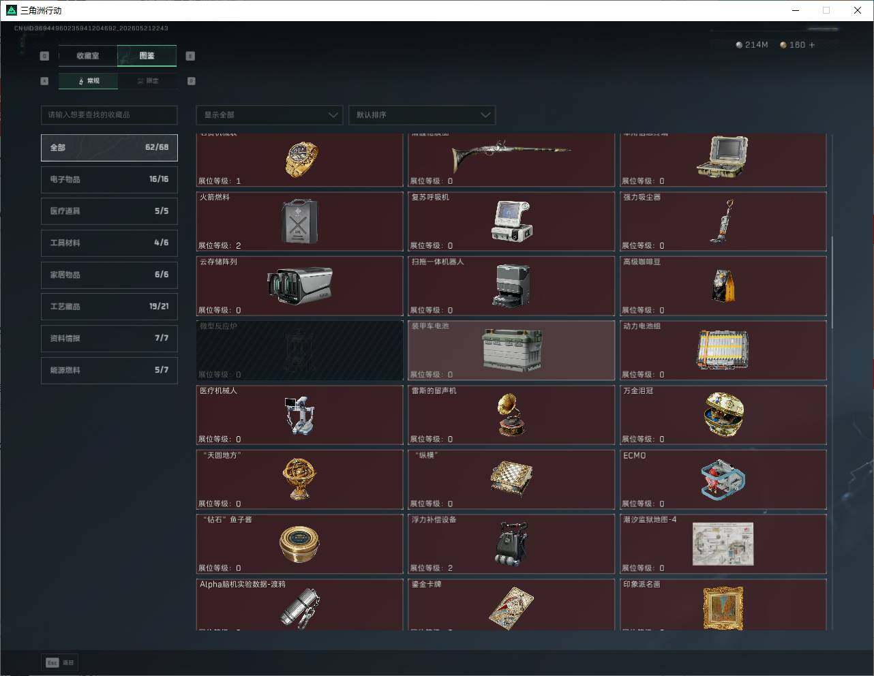Switch to the 收藏室 tab

pyautogui.click(x=88, y=56)
